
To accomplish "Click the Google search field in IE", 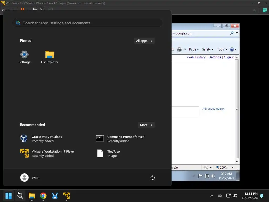I will pyautogui.click(x=185, y=112).
